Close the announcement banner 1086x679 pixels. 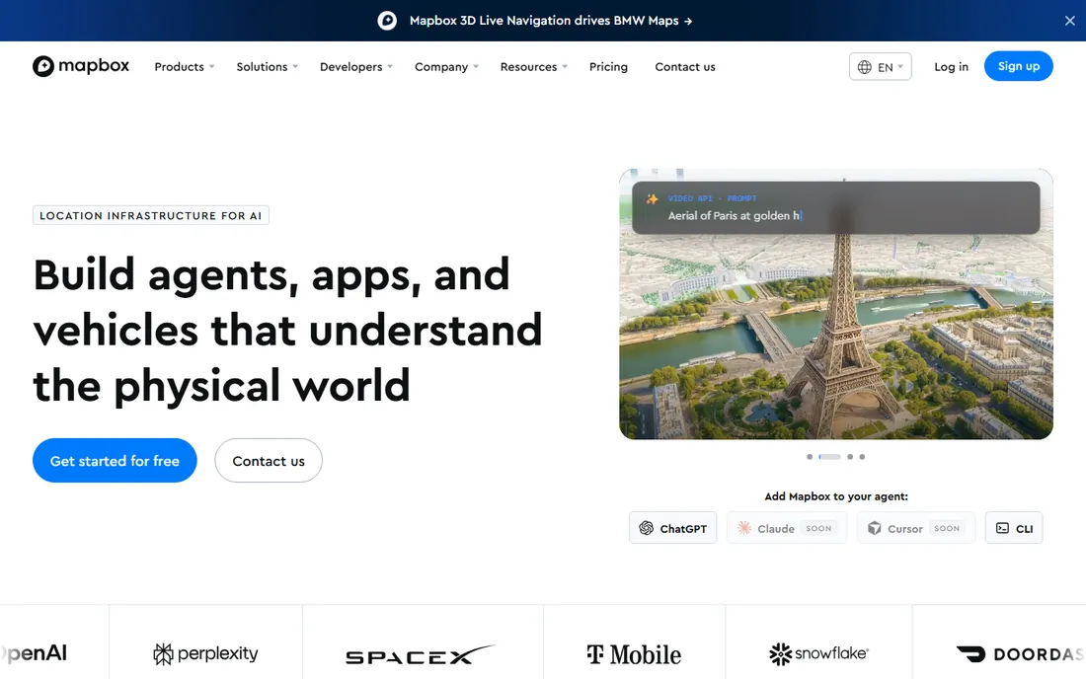[1069, 21]
